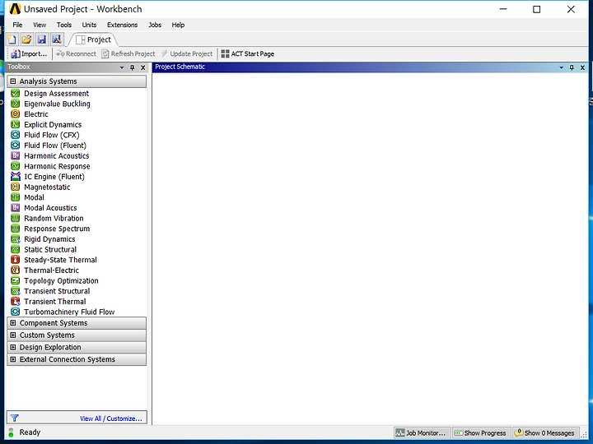Switch to the Project tab

click(94, 39)
